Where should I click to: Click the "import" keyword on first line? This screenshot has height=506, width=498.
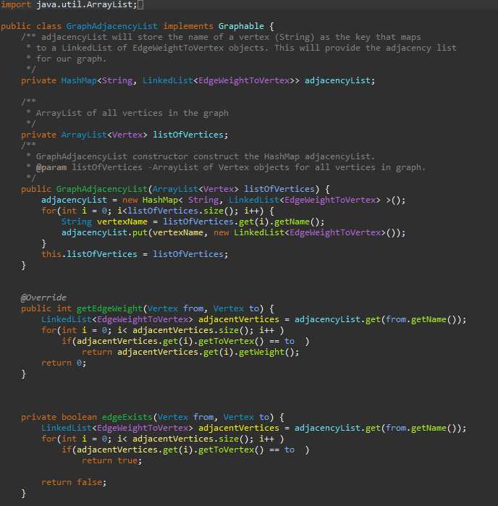tap(16, 4)
